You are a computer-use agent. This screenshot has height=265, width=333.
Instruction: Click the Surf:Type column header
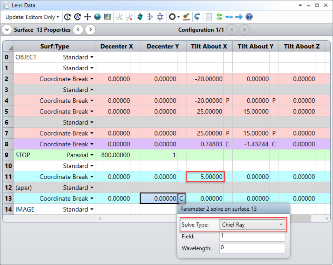[x=55, y=46]
